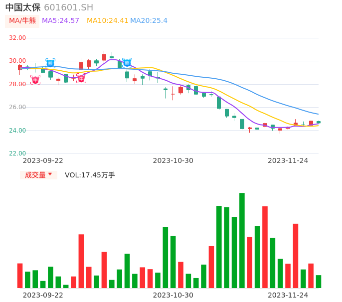The image size is (342, 302).
Task: Click the second blue bear marker icon
Action: click(127, 63)
